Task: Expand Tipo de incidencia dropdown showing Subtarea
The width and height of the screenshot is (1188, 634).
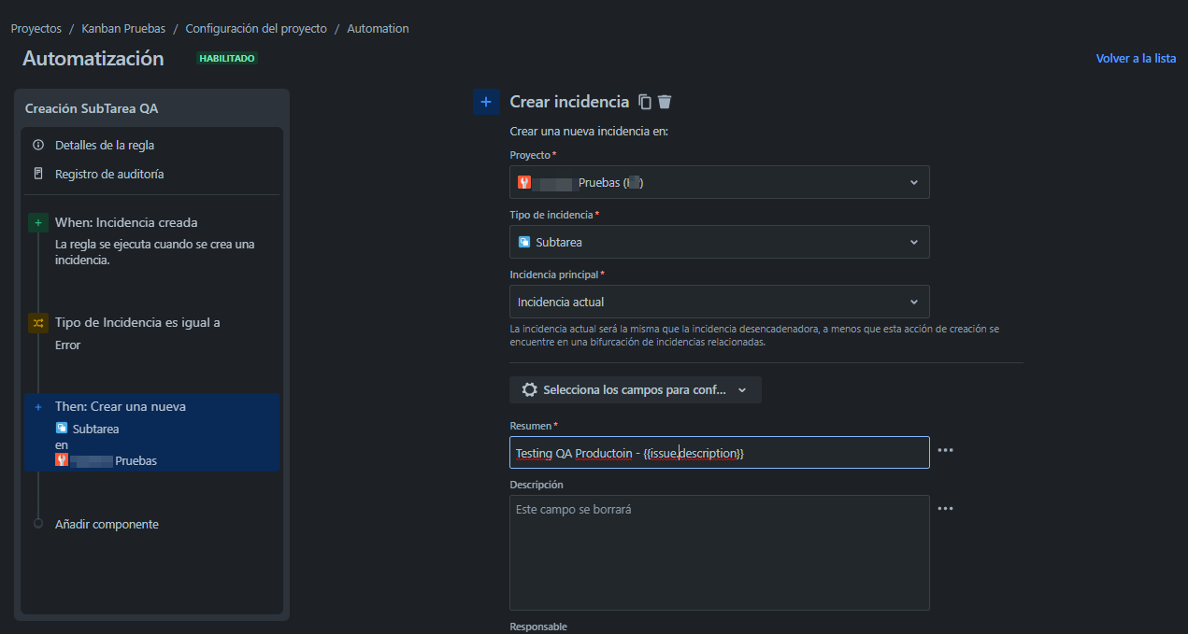Action: pos(720,242)
